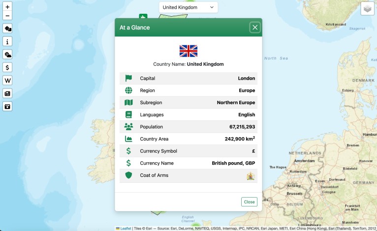Click the United Kingdom flag image
This screenshot has width=377, height=231.
[x=188, y=51]
